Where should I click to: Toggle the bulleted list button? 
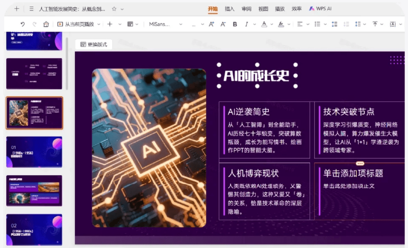point(317,24)
